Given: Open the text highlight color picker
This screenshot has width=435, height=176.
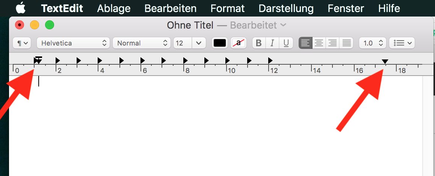Looking at the screenshot, I should click(x=238, y=43).
